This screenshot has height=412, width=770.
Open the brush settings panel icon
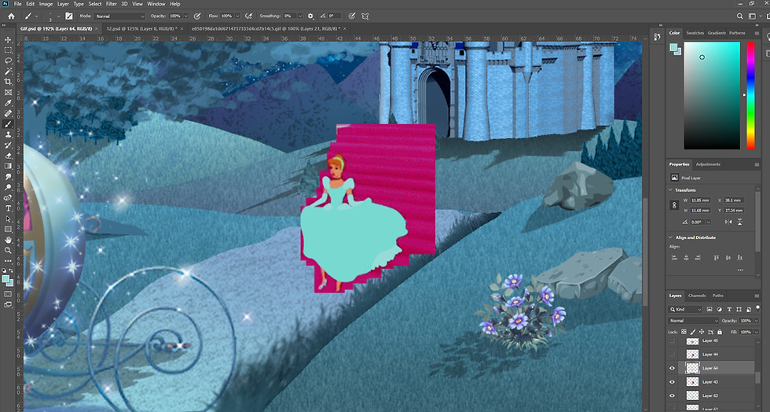click(x=69, y=16)
